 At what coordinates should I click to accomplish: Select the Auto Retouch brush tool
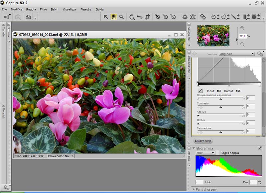[203, 17]
